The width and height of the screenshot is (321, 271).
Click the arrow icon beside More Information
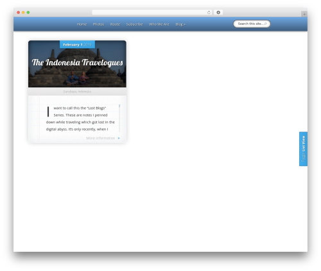click(x=119, y=138)
